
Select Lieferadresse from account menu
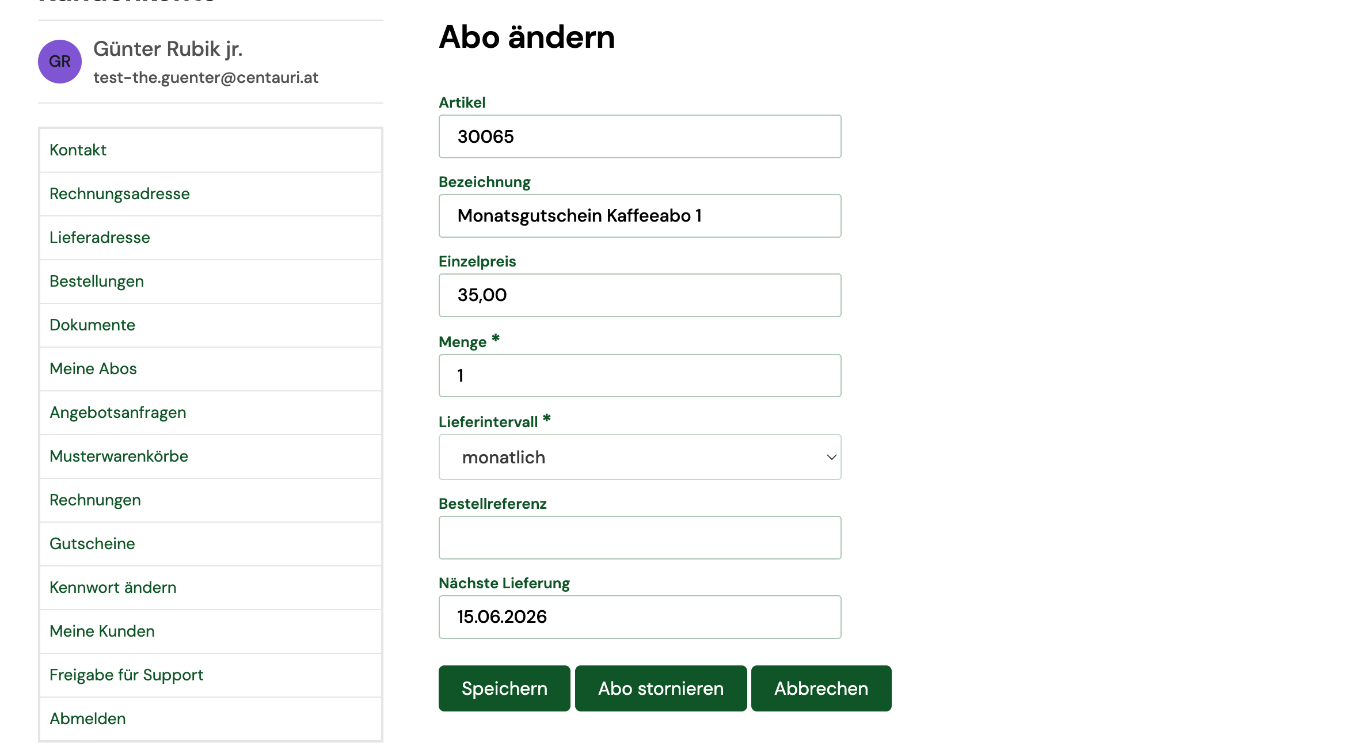(x=211, y=238)
